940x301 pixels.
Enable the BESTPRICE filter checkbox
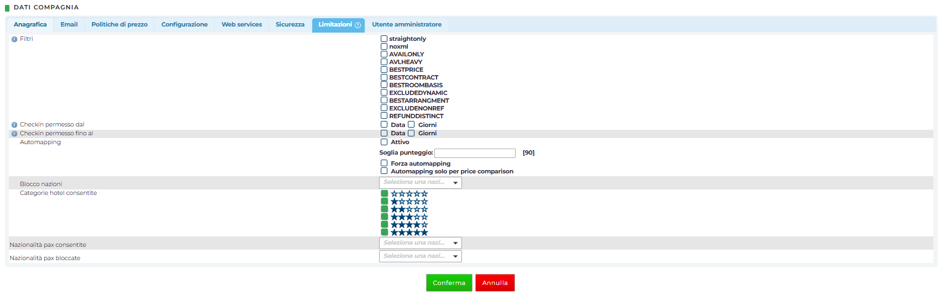click(x=384, y=70)
